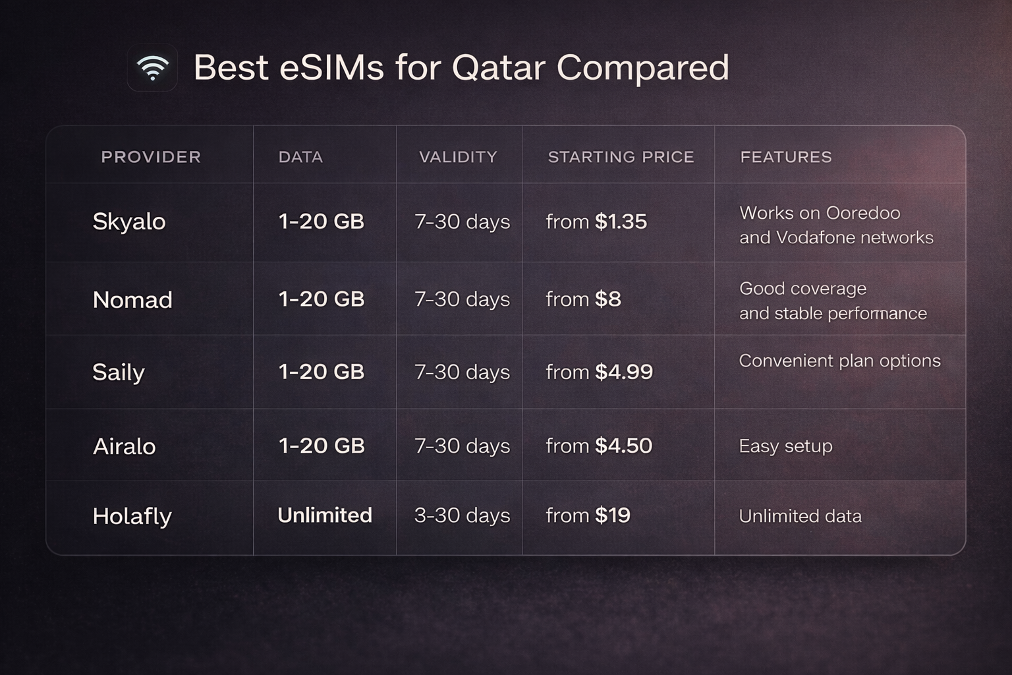The height and width of the screenshot is (675, 1012).
Task: Click Skyalo's 'from $1.35' price
Action: coord(596,221)
